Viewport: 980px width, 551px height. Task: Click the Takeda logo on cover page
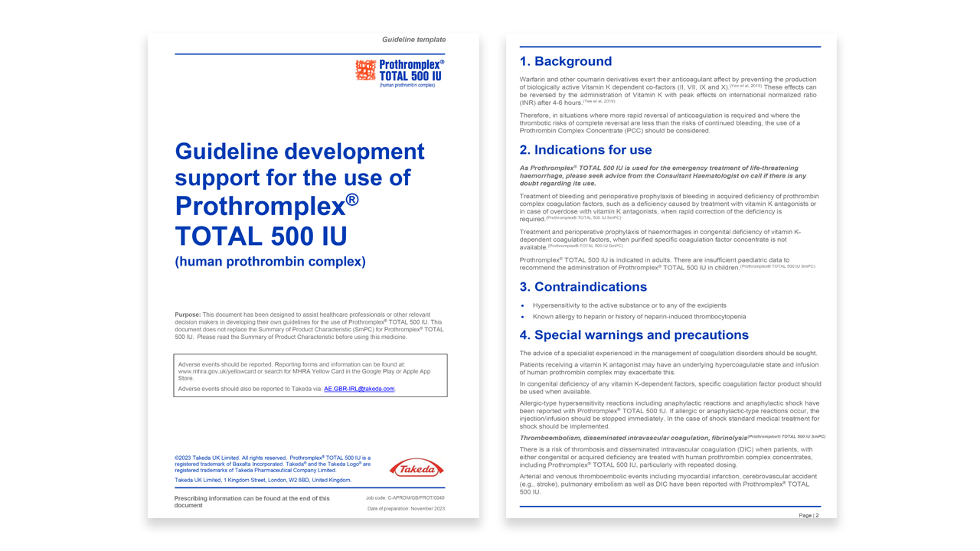tap(416, 468)
